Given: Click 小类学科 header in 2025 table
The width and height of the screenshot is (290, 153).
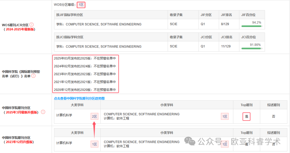Looking at the screenshot, I should (x=167, y=105).
